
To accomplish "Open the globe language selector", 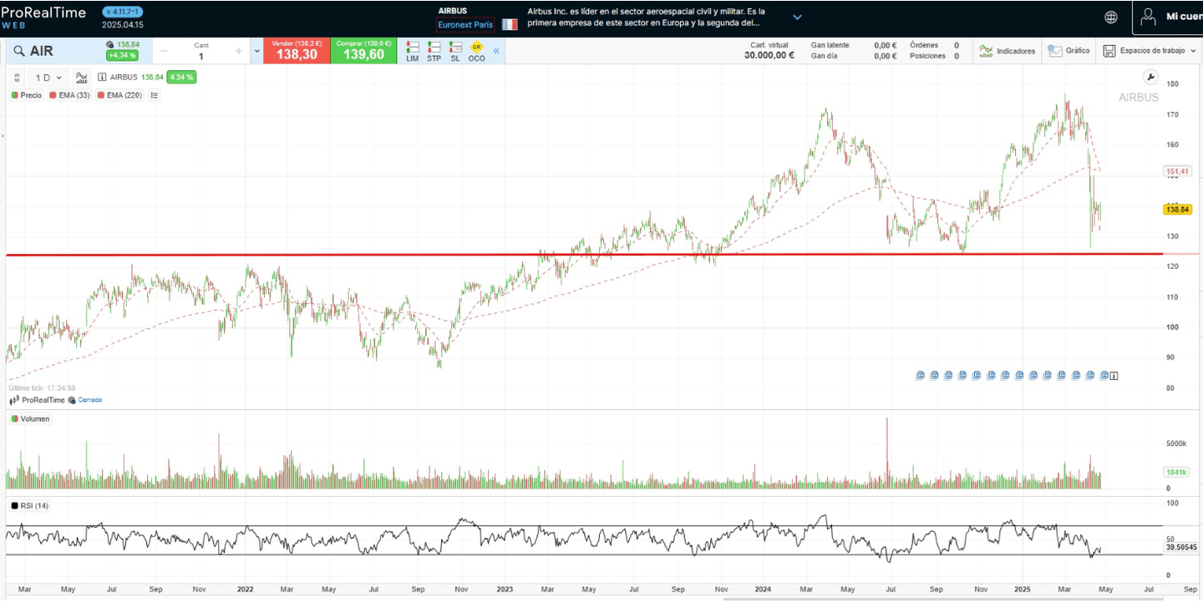I will (x=1110, y=16).
